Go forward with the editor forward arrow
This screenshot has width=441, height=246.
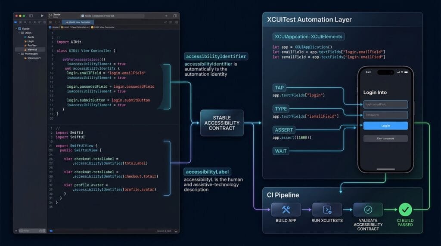59,22
